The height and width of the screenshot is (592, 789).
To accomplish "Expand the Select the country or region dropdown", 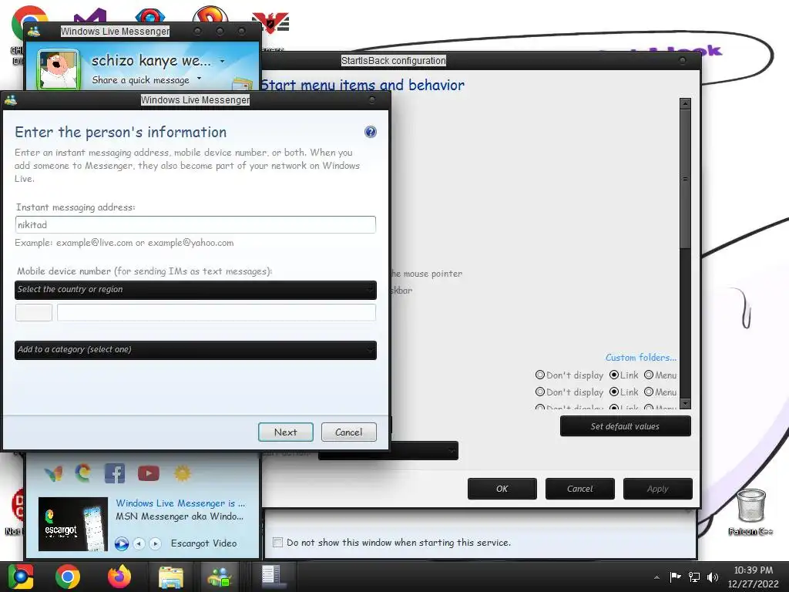I will pyautogui.click(x=195, y=290).
